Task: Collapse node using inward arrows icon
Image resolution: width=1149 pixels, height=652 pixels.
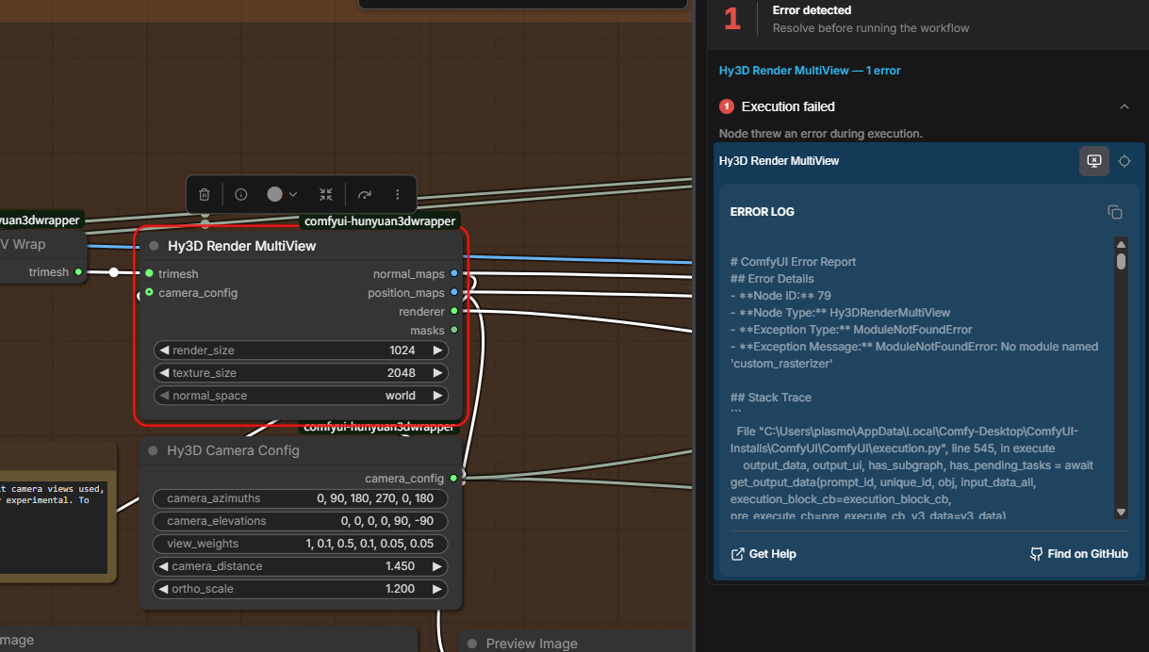Action: pos(326,194)
